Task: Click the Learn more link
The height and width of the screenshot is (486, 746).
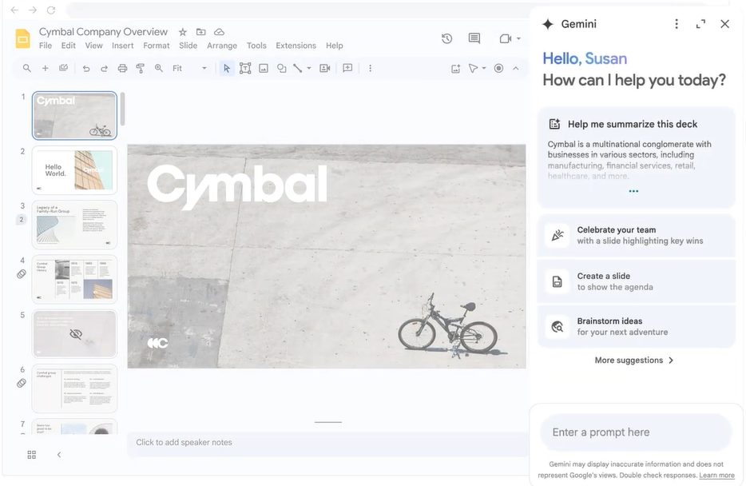Action: point(716,476)
